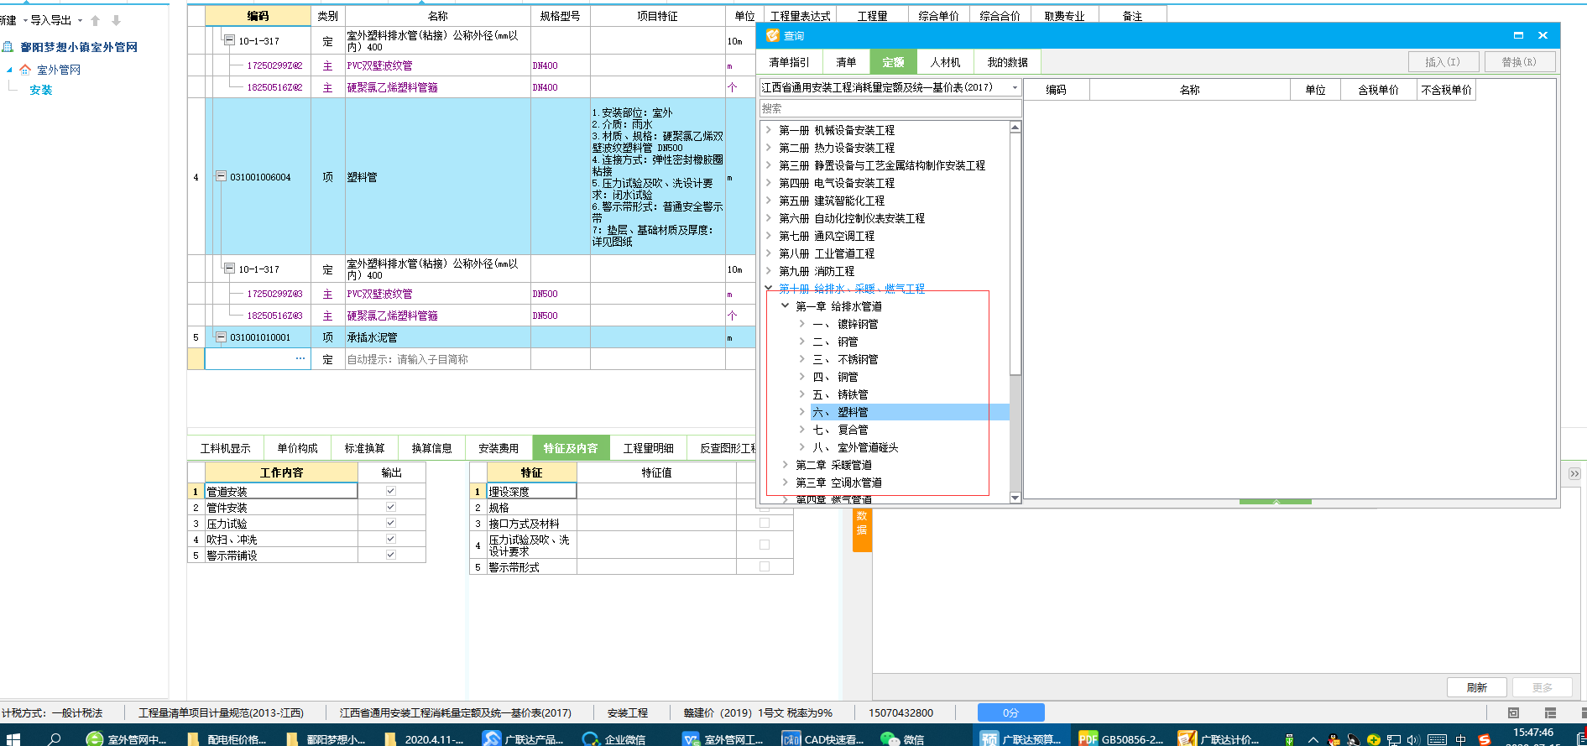1587x746 pixels.
Task: Open 微信 WeChat from the taskbar
Action: (x=903, y=738)
